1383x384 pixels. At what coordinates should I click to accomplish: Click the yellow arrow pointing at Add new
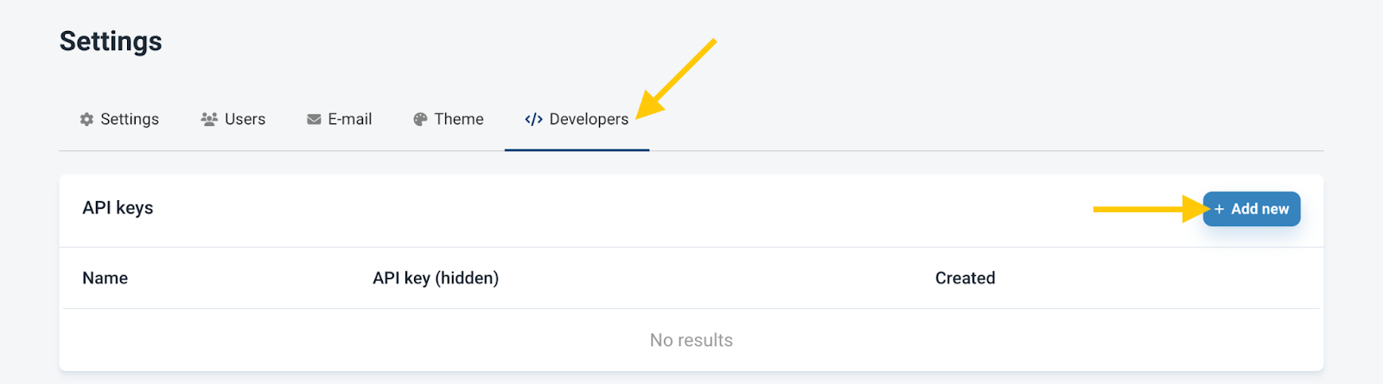point(1152,209)
